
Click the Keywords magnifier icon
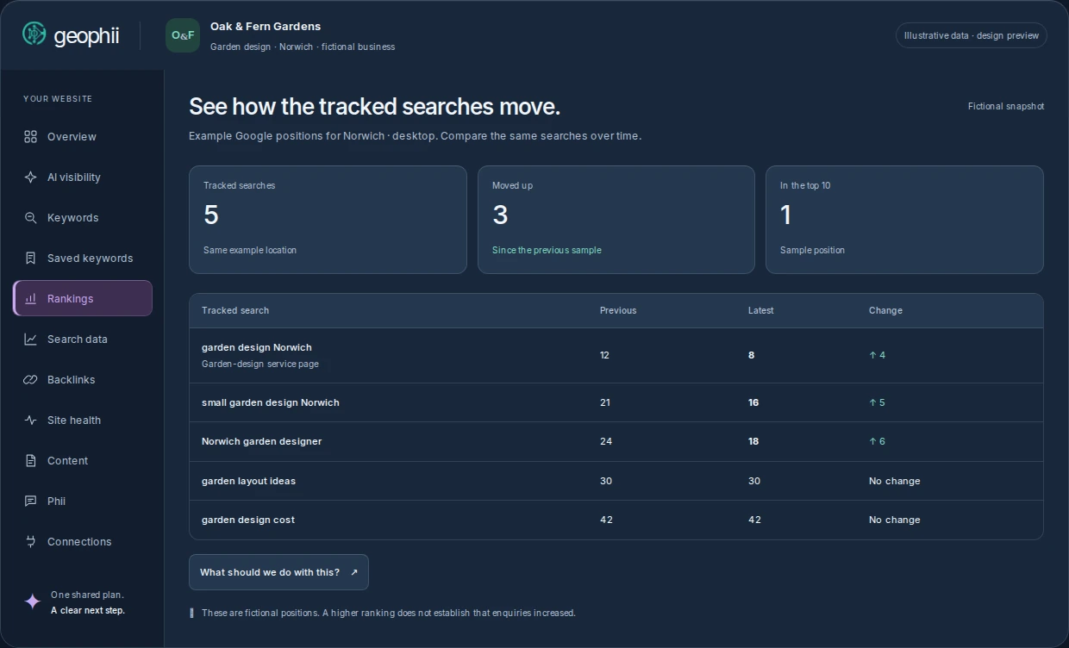click(x=30, y=218)
